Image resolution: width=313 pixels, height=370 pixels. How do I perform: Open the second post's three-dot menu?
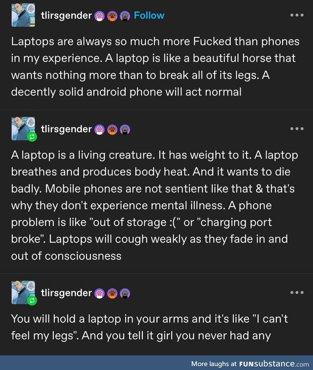297,129
